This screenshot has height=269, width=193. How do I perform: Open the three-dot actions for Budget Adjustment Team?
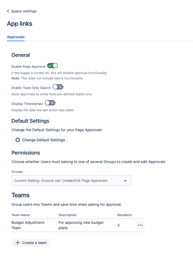point(140,225)
